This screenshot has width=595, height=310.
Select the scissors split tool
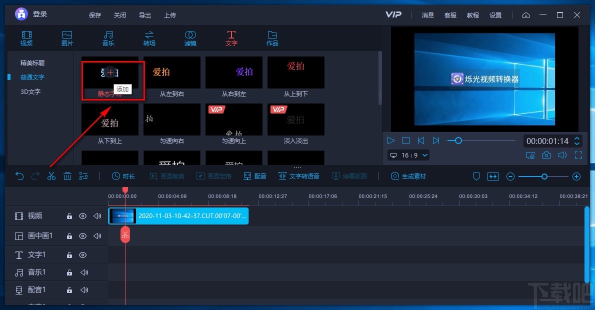[x=51, y=176]
